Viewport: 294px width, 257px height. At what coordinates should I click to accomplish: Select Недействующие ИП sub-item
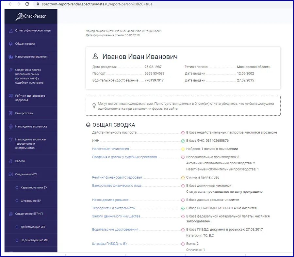tap(34, 240)
